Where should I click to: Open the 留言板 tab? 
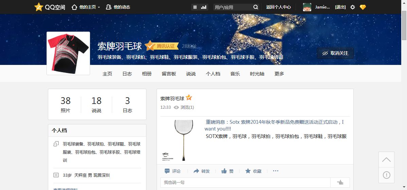coord(169,74)
